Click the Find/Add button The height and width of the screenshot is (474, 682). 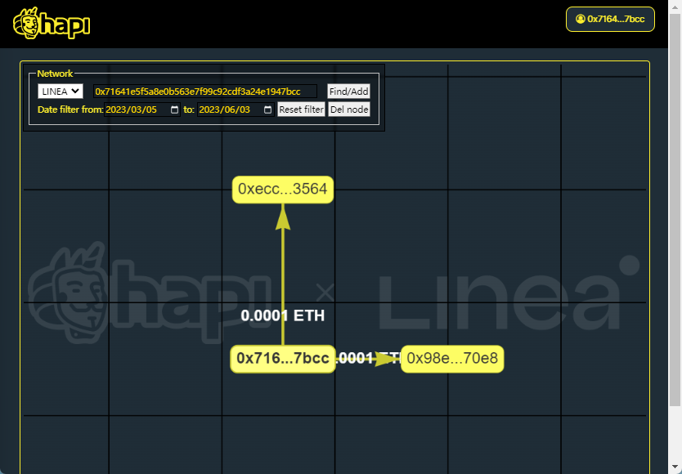[349, 92]
